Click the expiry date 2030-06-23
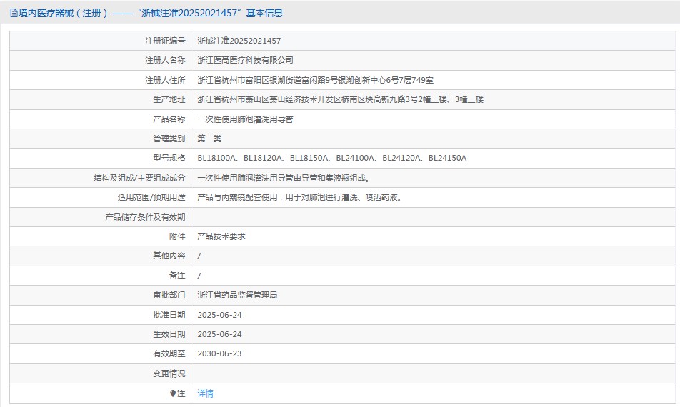680x407 pixels. [x=219, y=353]
